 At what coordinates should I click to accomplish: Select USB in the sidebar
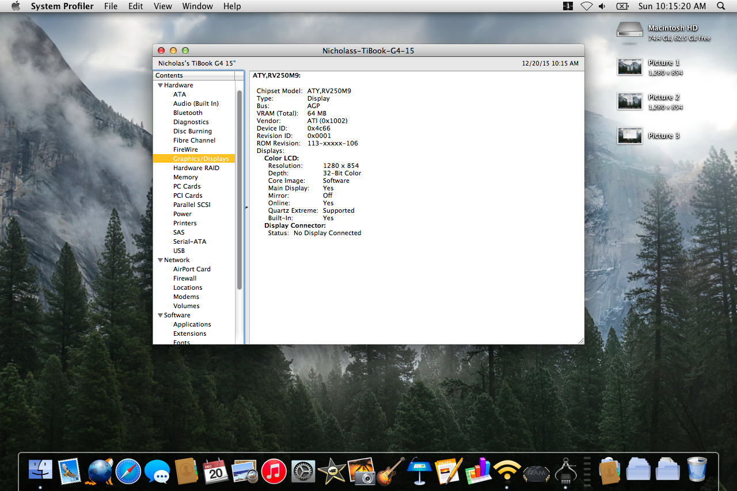tap(179, 251)
